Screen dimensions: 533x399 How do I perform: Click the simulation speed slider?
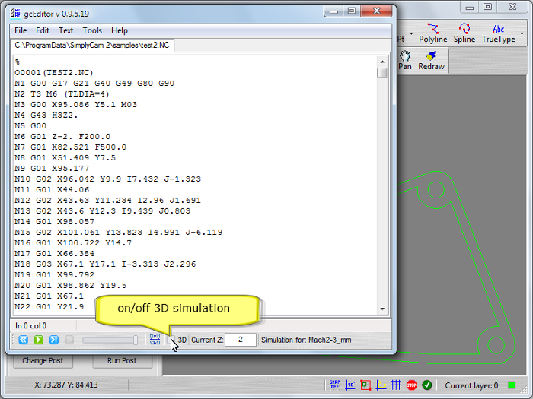click(x=110, y=340)
